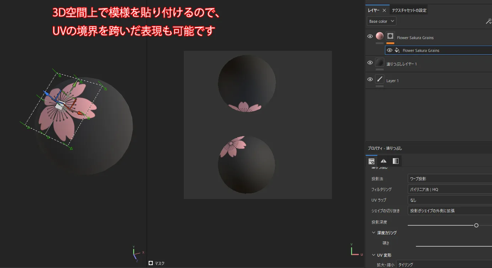Click the 投影深度 slider handle

(x=476, y=225)
